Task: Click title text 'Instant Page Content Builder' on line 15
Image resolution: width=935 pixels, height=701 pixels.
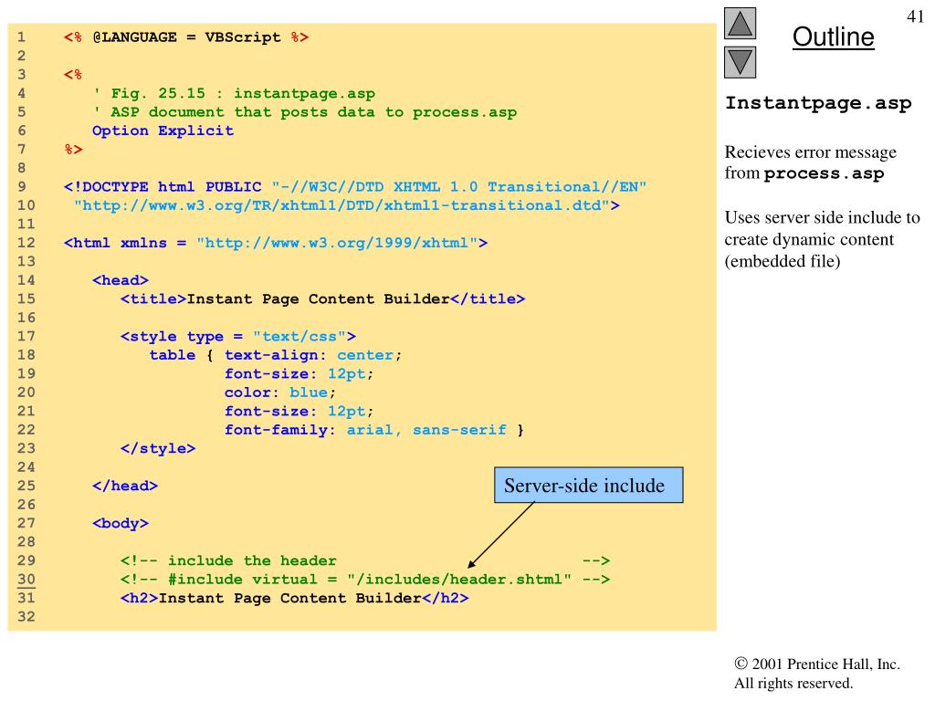Action: 318,299
